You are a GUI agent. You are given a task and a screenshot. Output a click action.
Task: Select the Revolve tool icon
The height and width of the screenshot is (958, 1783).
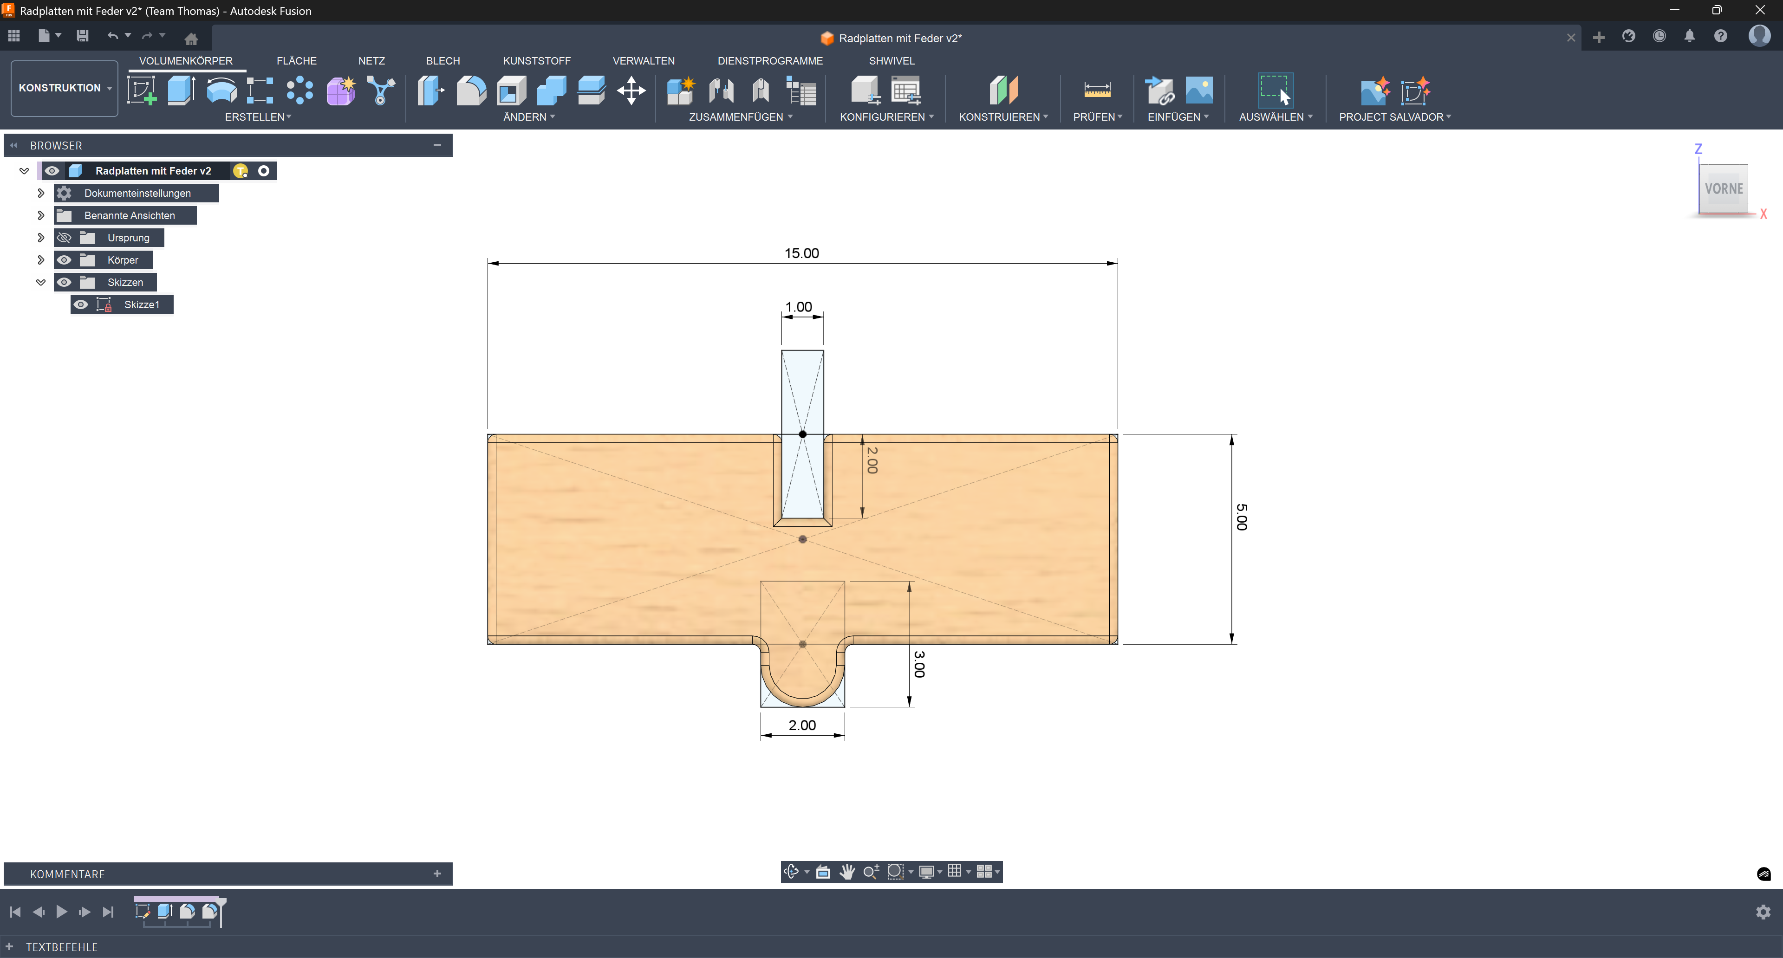click(x=221, y=91)
